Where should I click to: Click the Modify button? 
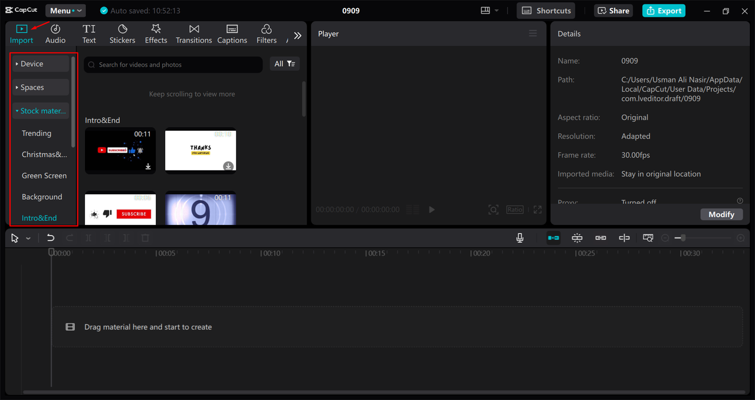pyautogui.click(x=721, y=214)
